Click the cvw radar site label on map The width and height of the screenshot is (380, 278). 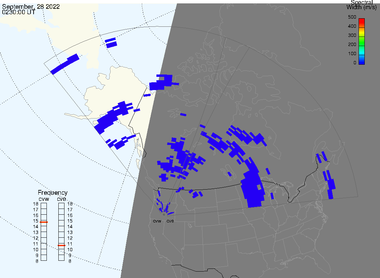point(157,221)
